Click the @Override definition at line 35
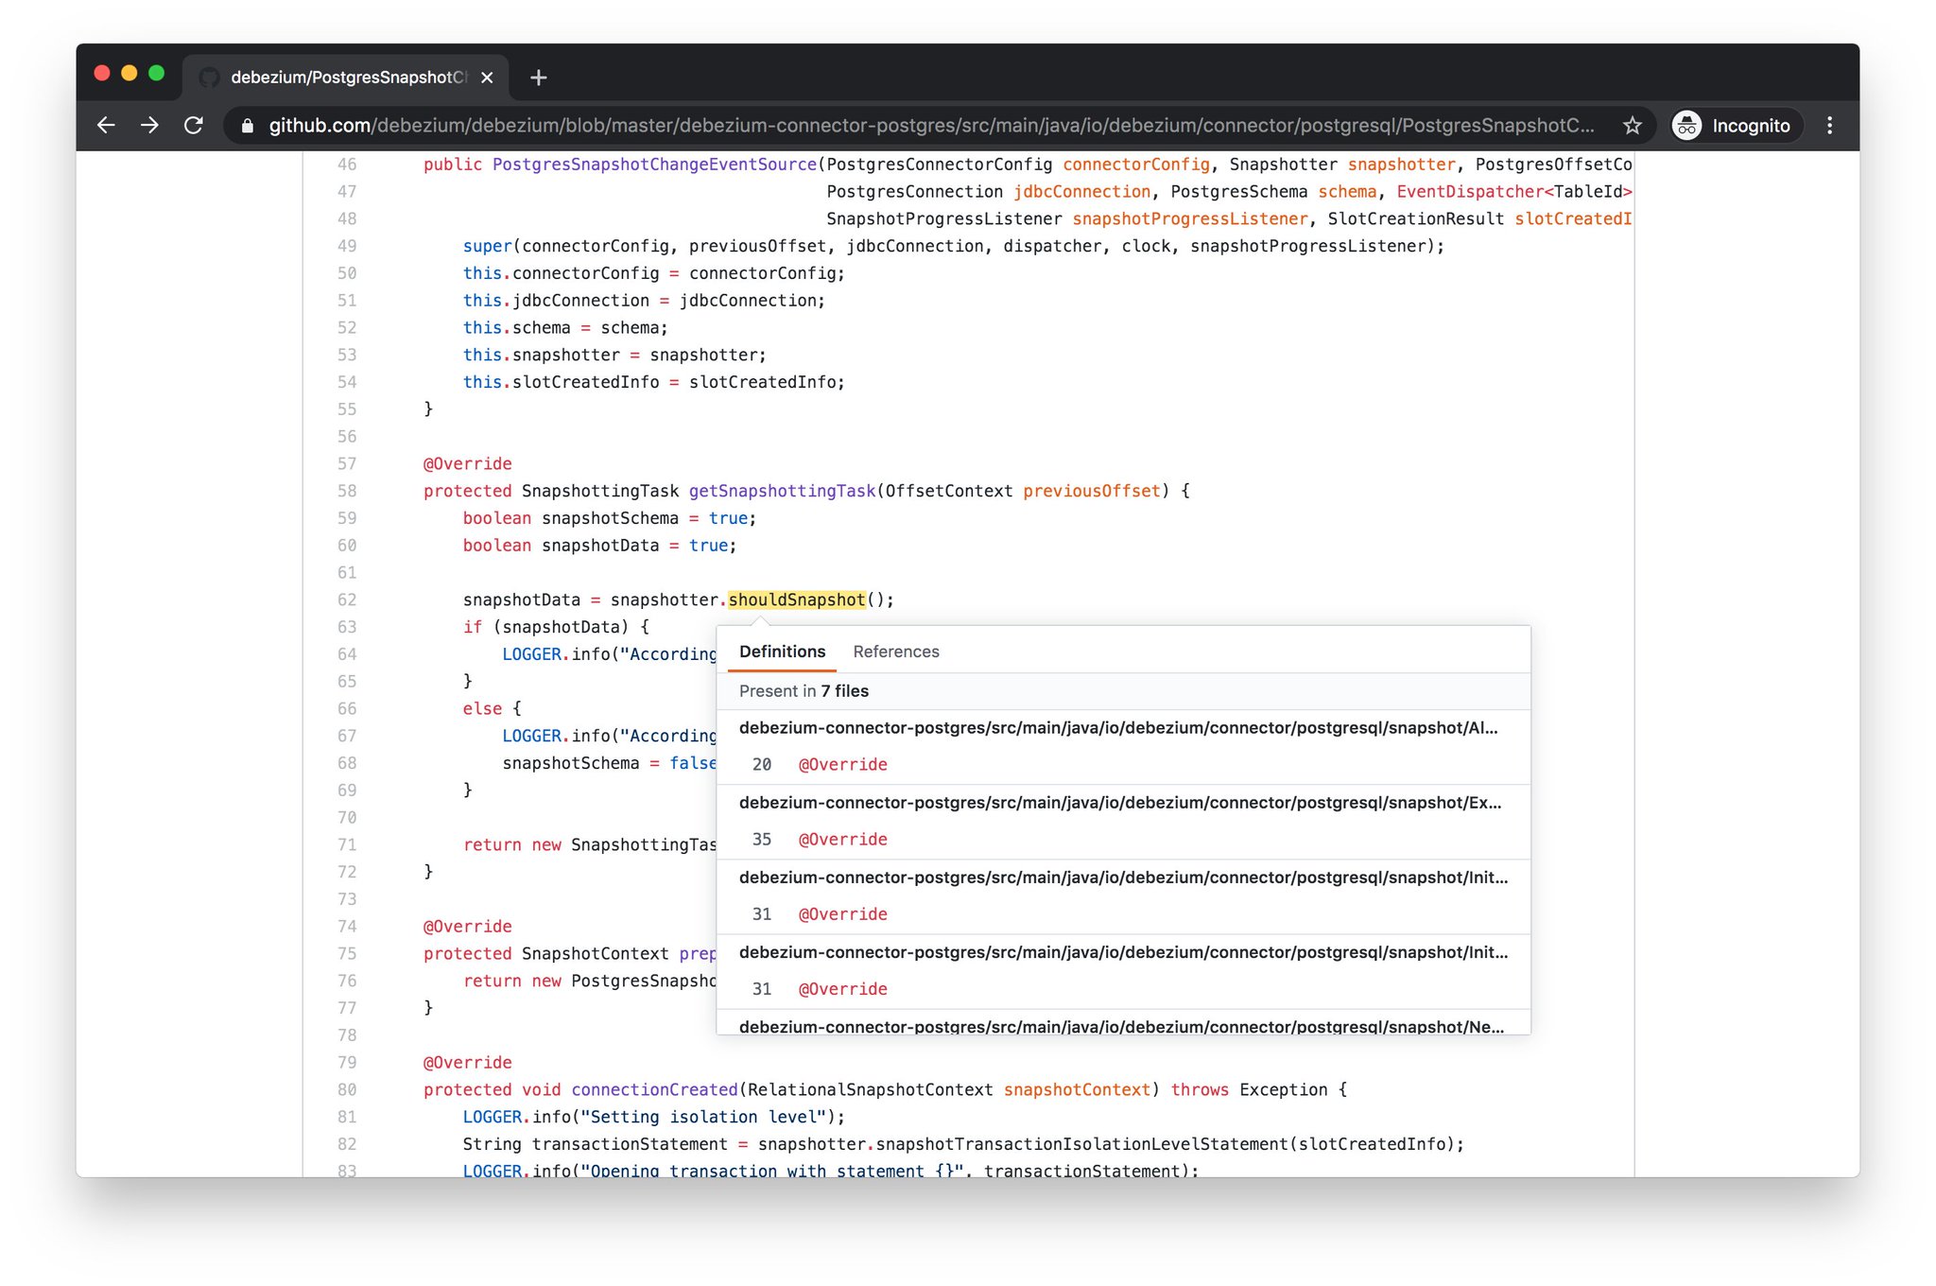 tap(842, 839)
